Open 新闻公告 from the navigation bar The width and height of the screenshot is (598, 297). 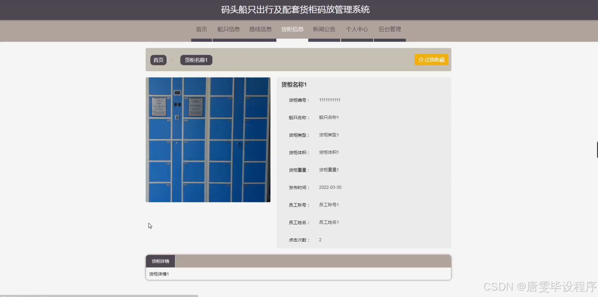[x=324, y=29]
